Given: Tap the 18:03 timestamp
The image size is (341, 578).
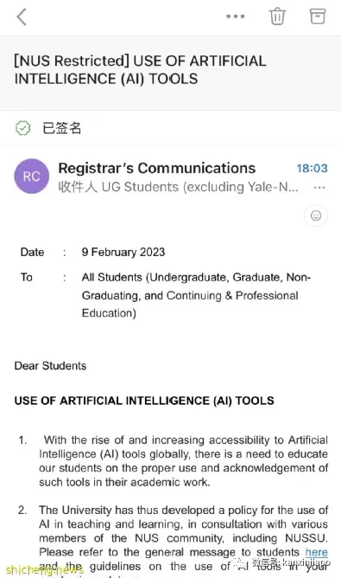Looking at the screenshot, I should click(x=312, y=169).
